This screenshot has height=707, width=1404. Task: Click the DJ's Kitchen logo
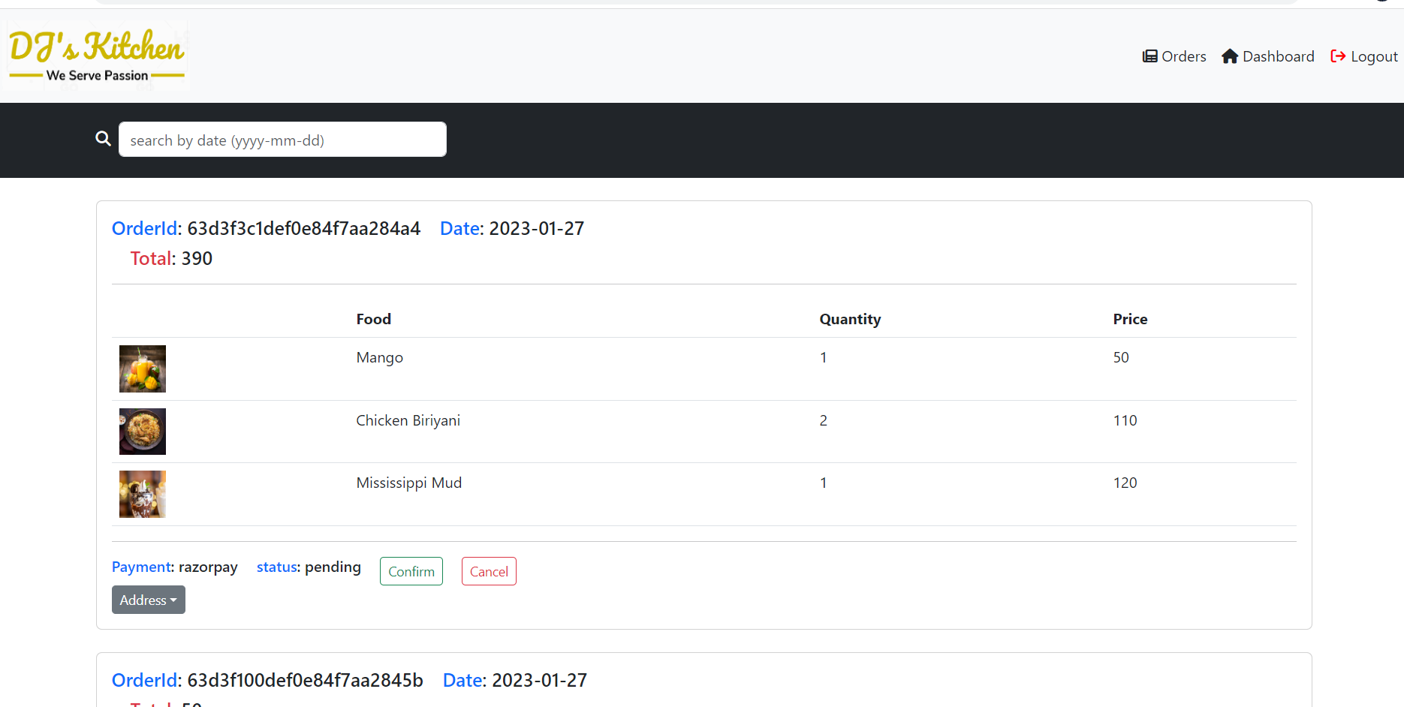(x=96, y=54)
